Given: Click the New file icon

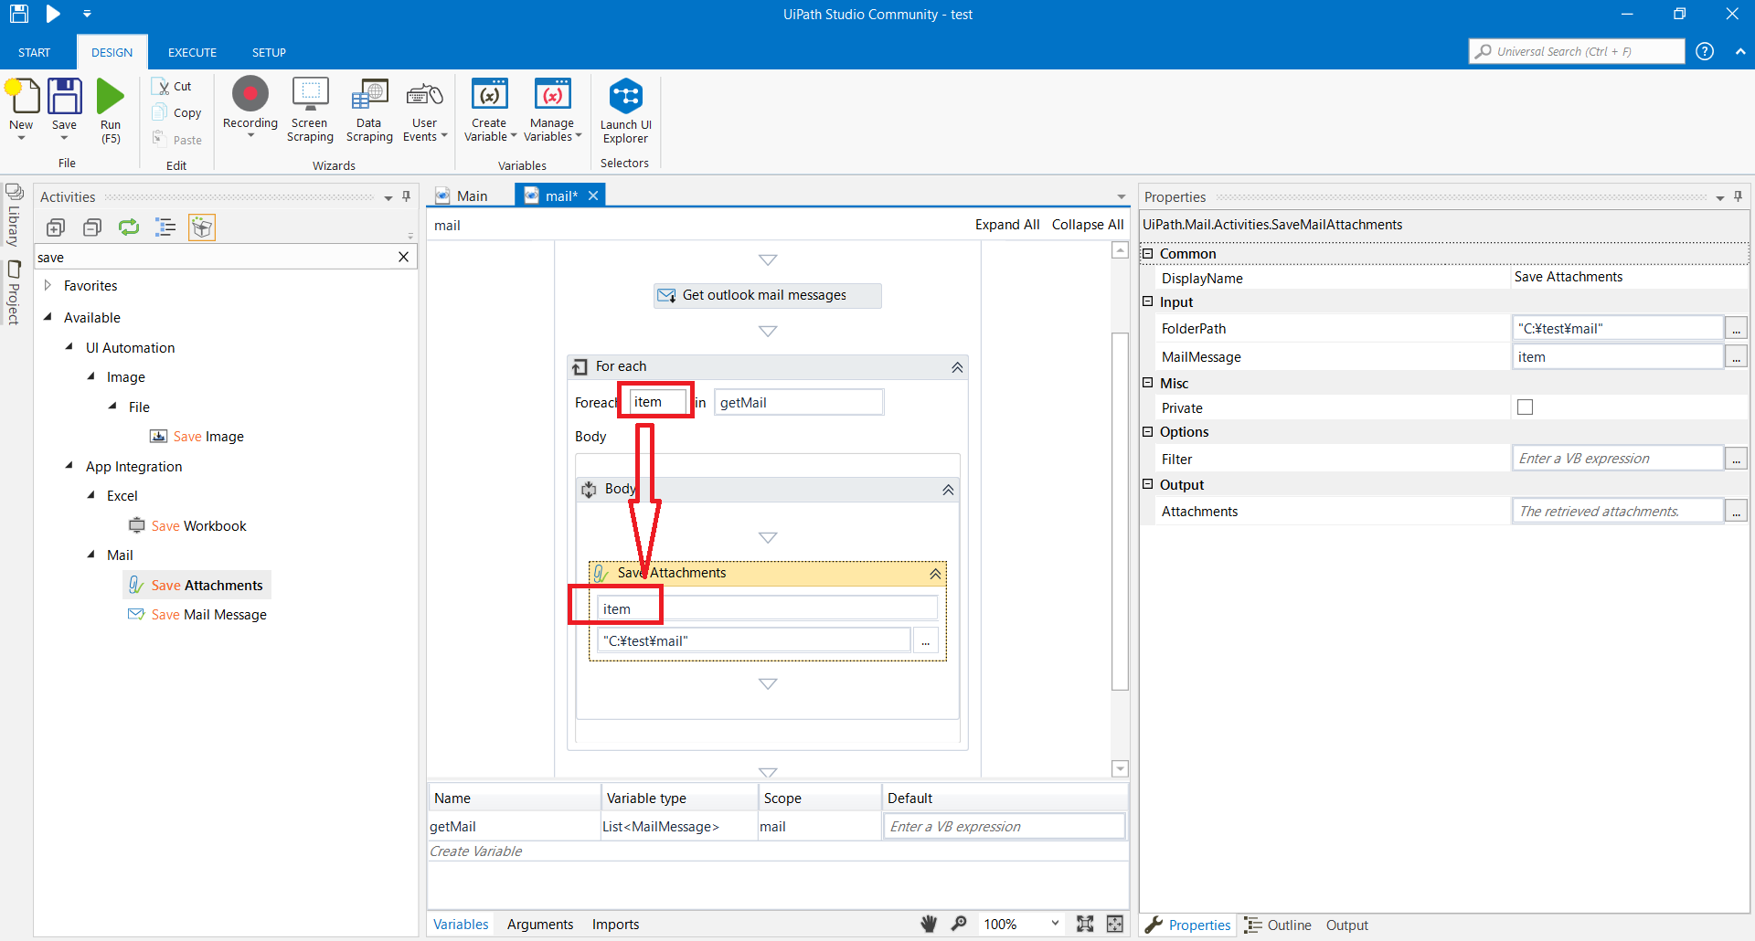Looking at the screenshot, I should 22,97.
